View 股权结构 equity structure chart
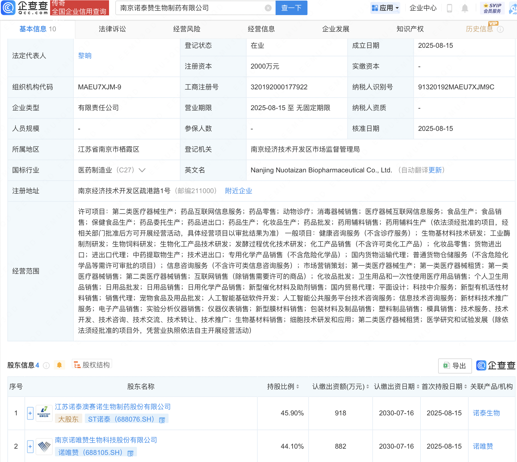This screenshot has width=517, height=462. click(x=92, y=365)
